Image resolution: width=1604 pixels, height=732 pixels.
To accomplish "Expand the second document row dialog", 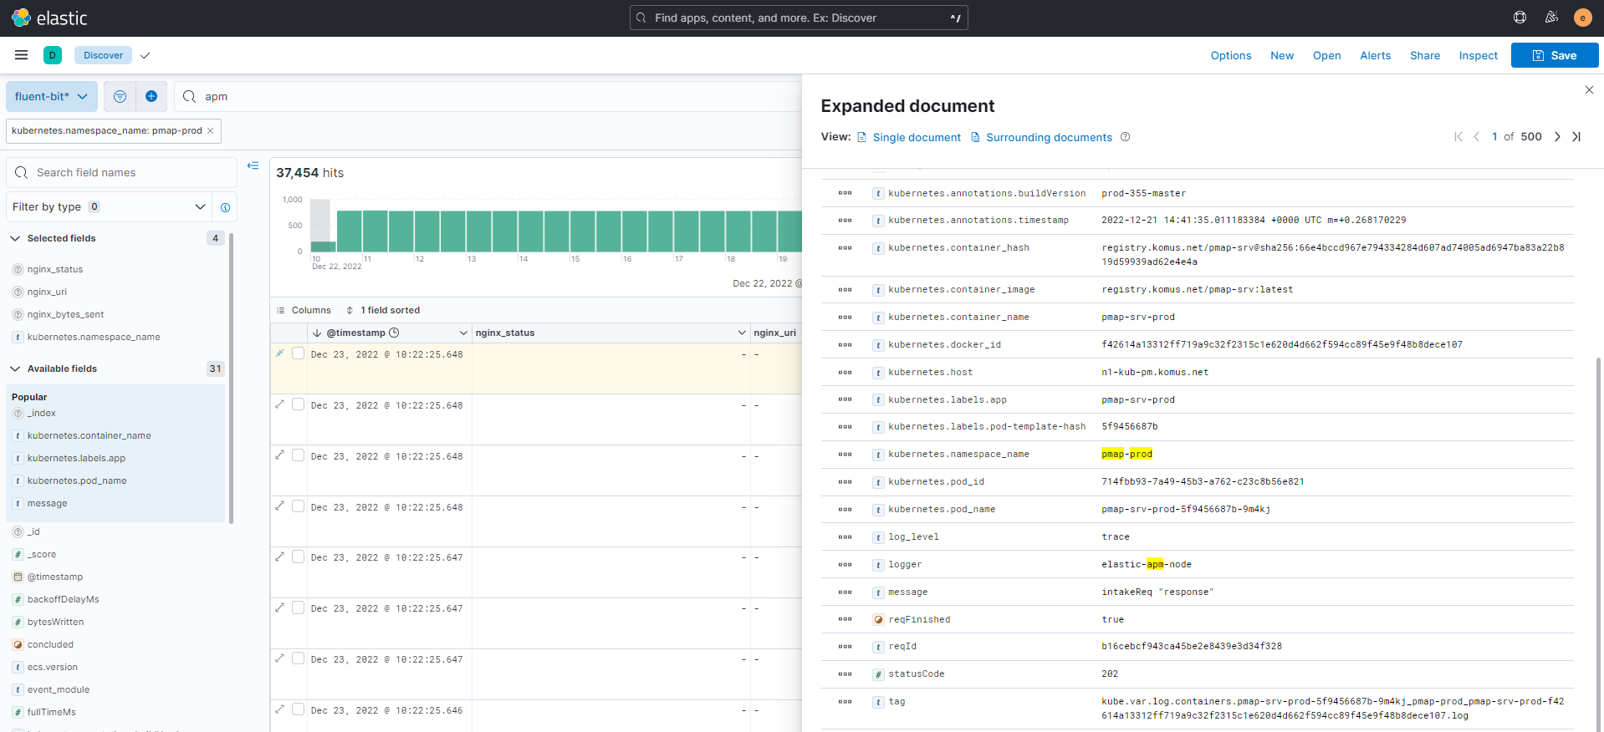I will 279,404.
